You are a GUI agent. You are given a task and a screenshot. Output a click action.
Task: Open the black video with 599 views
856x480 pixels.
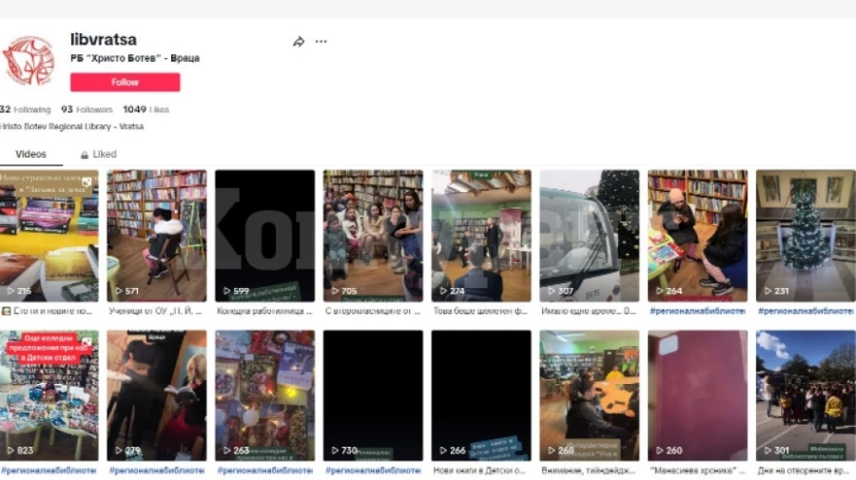point(264,236)
